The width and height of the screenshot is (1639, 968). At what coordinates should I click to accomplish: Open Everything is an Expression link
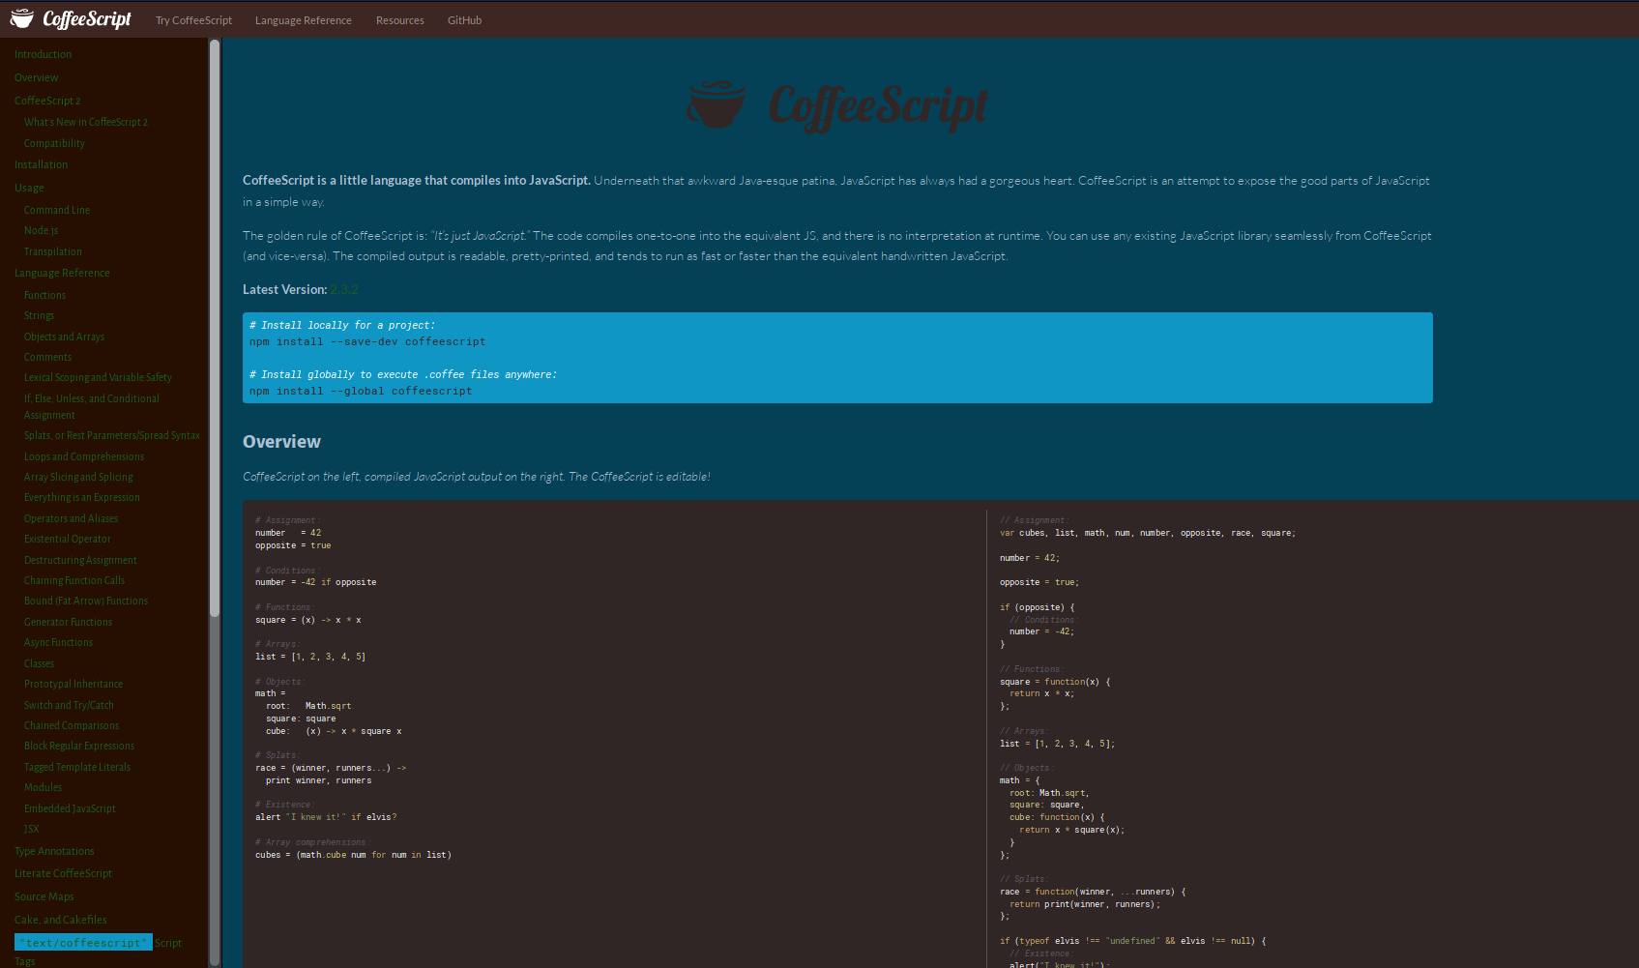pos(81,497)
